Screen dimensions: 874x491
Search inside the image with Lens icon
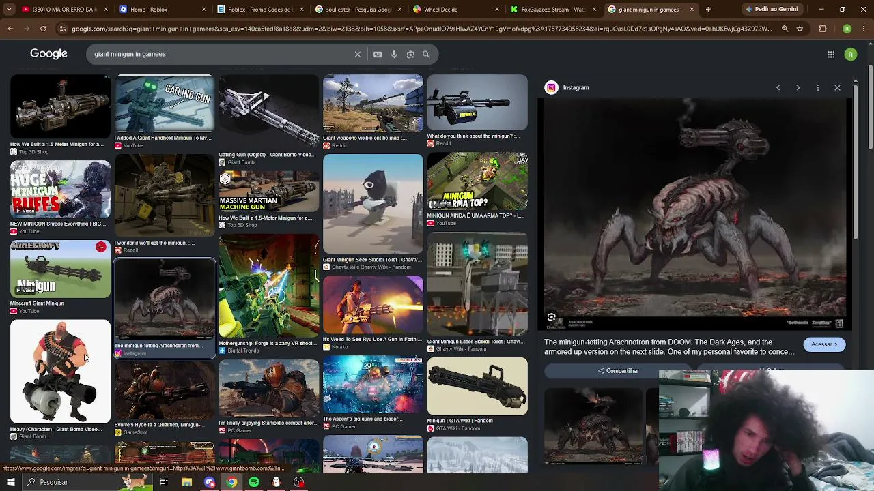552,317
